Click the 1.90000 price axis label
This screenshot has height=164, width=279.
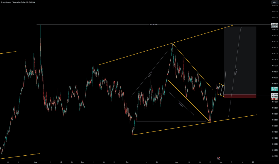[x=275, y=150]
